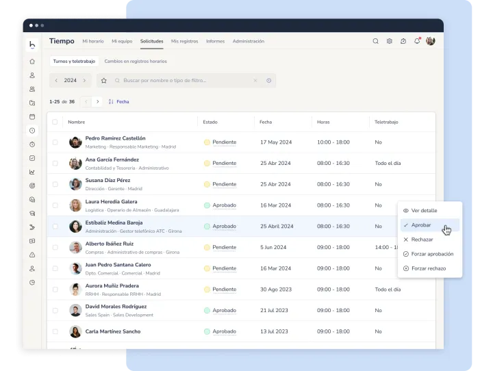Image resolution: width=493 pixels, height=371 pixels.
Task: Open the analytics chart sidebar icon
Action: coord(32,172)
